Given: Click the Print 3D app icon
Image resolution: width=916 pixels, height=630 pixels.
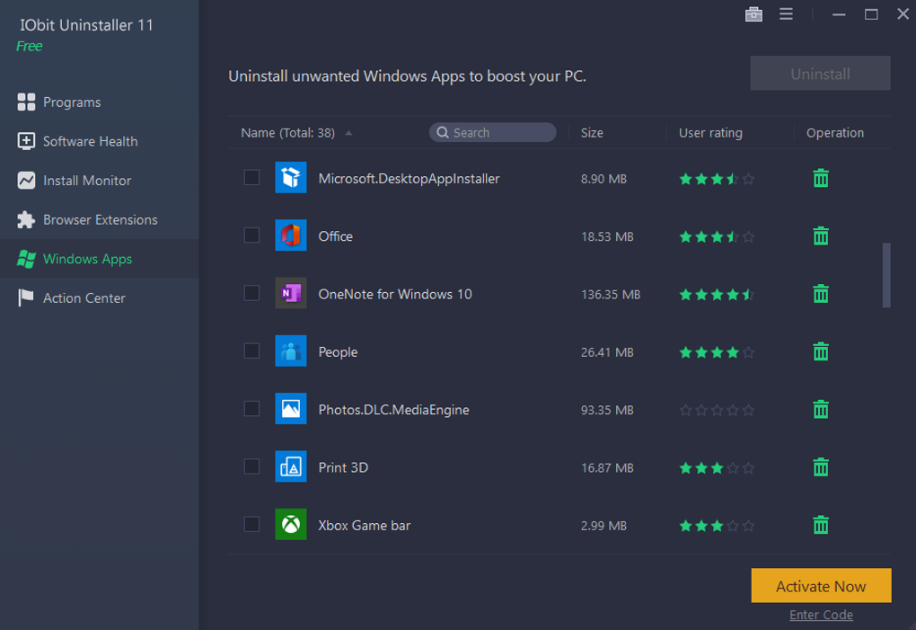Looking at the screenshot, I should pyautogui.click(x=291, y=467).
